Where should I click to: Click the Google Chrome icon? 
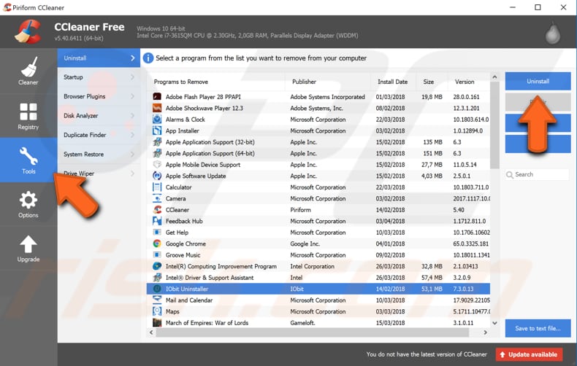coord(157,244)
